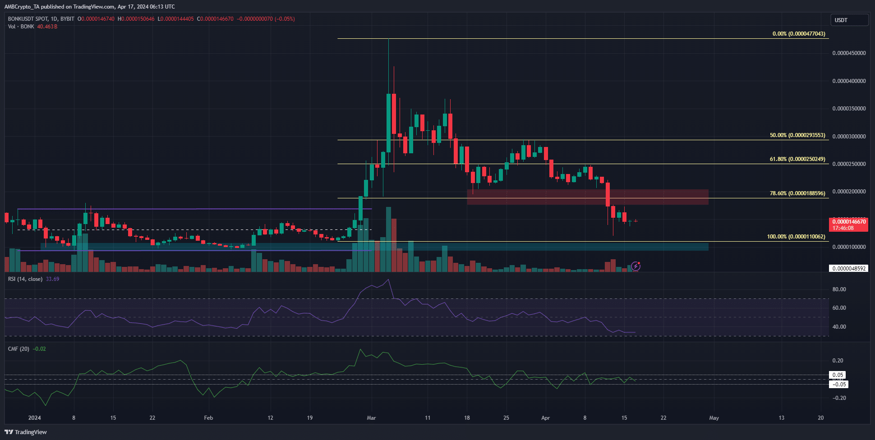Click the May date label on time axis
This screenshot has width=875, height=440.
(x=714, y=418)
